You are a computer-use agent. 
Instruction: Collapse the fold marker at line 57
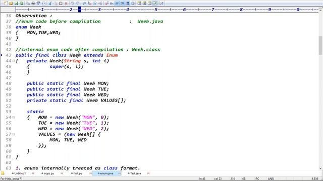(x=14, y=134)
